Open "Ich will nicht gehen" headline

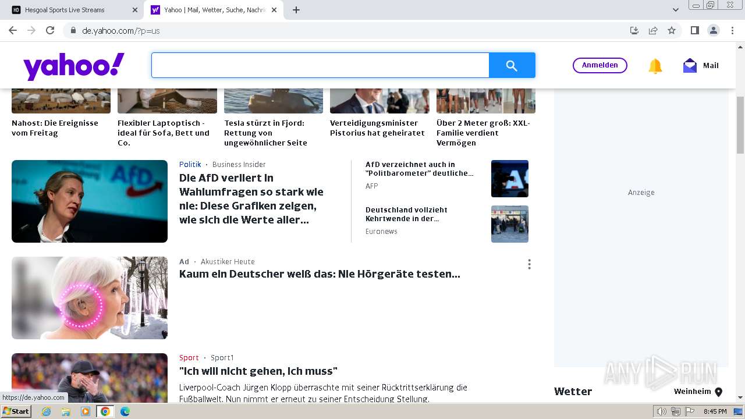point(258,371)
